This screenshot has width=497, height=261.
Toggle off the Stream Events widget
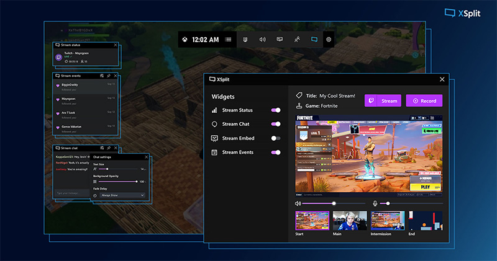[x=276, y=153]
